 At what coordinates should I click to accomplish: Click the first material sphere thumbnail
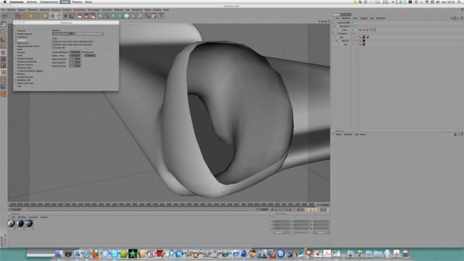pos(11,223)
